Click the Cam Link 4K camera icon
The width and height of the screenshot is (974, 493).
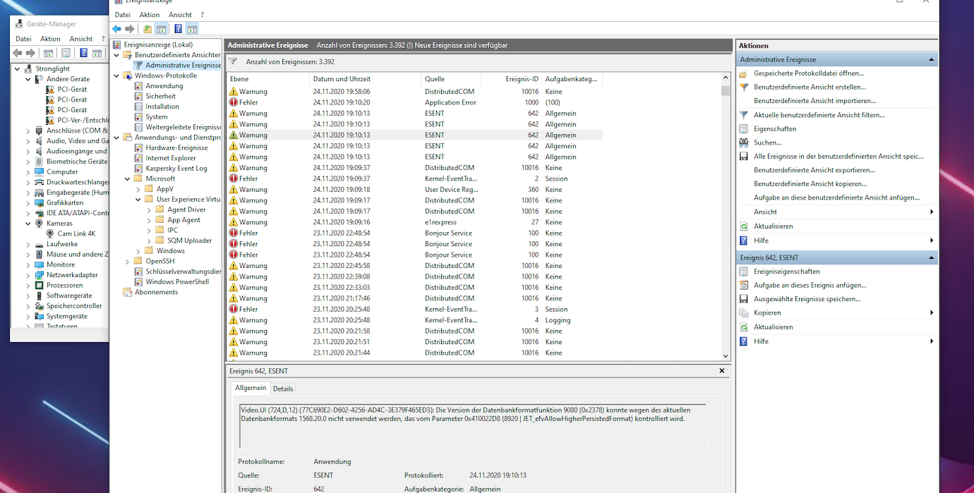(51, 233)
